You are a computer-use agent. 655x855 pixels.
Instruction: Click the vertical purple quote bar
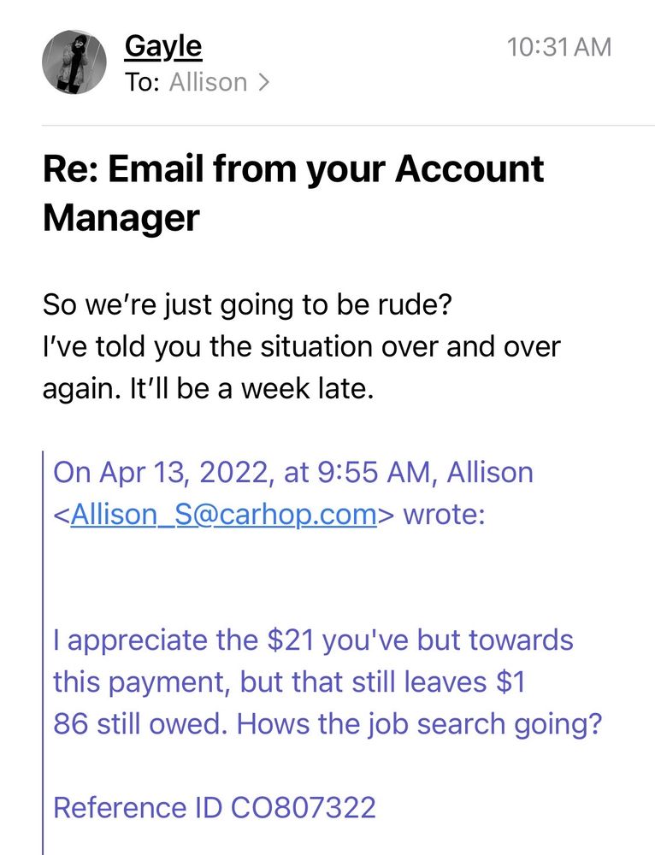43,652
